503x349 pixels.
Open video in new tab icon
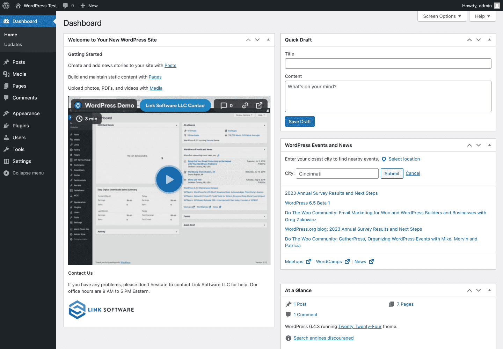click(259, 105)
